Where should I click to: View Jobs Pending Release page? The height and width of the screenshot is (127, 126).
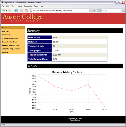[x=11, y=49]
